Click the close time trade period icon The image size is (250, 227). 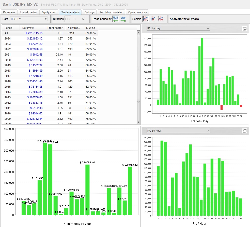(123, 19)
